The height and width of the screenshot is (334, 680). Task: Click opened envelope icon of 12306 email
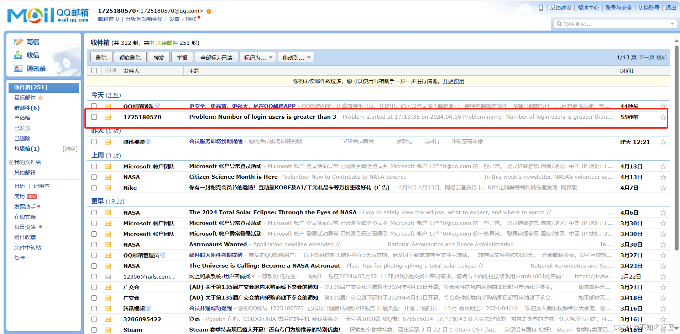click(x=108, y=276)
